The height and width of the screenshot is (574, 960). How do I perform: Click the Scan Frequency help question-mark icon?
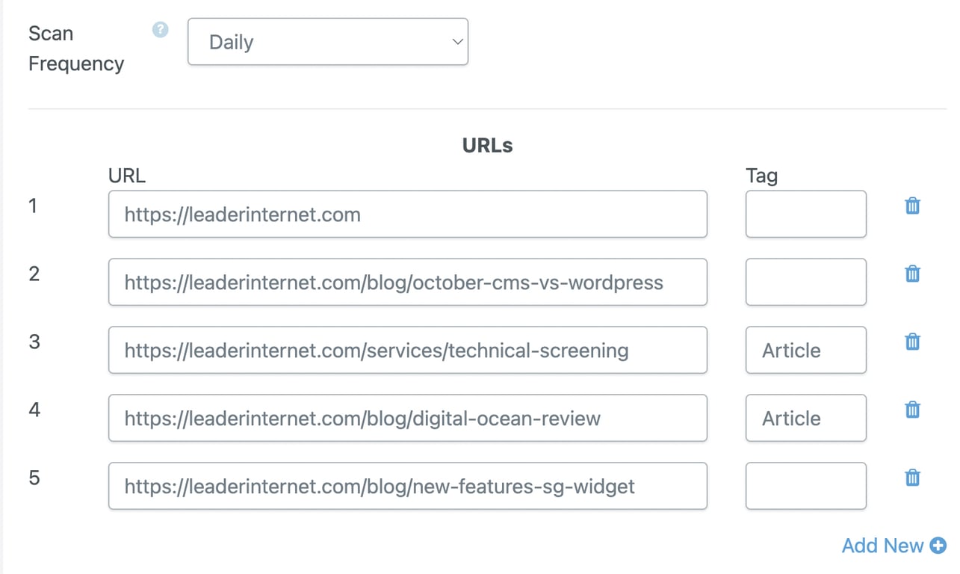point(160,30)
